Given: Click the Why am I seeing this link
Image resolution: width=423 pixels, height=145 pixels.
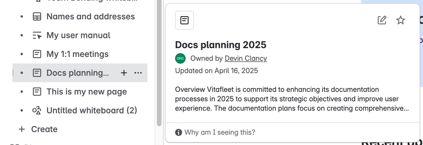Looking at the screenshot, I should click(x=220, y=132).
